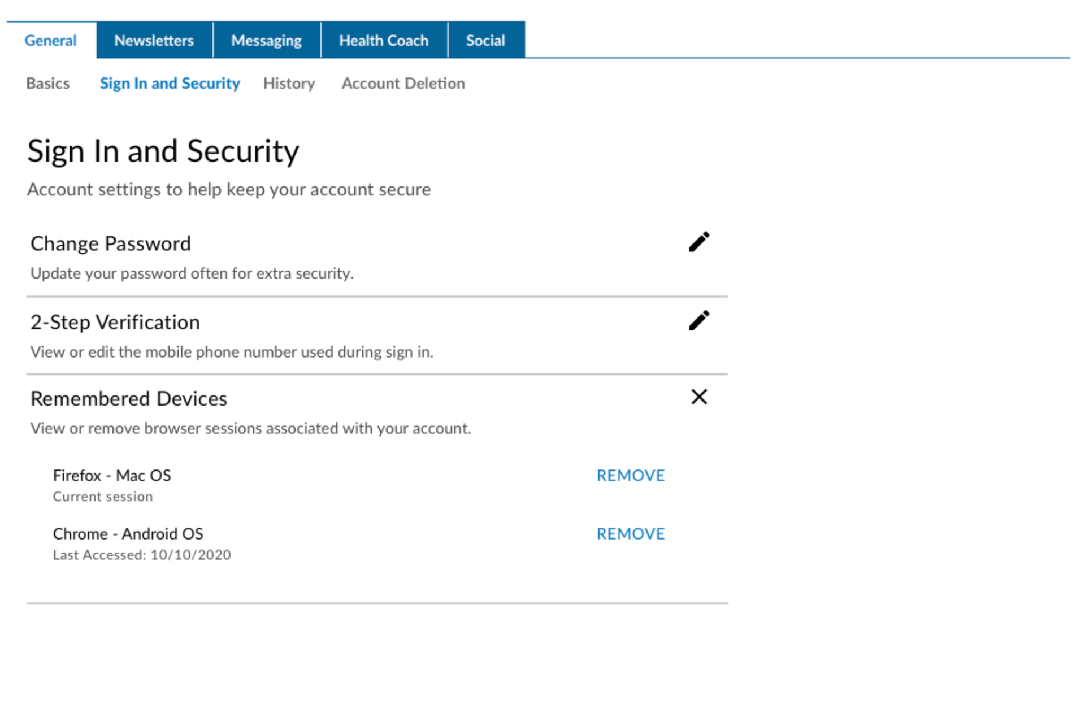This screenshot has height=709, width=1085.
Task: Click the Change Password heading
Action: (111, 243)
